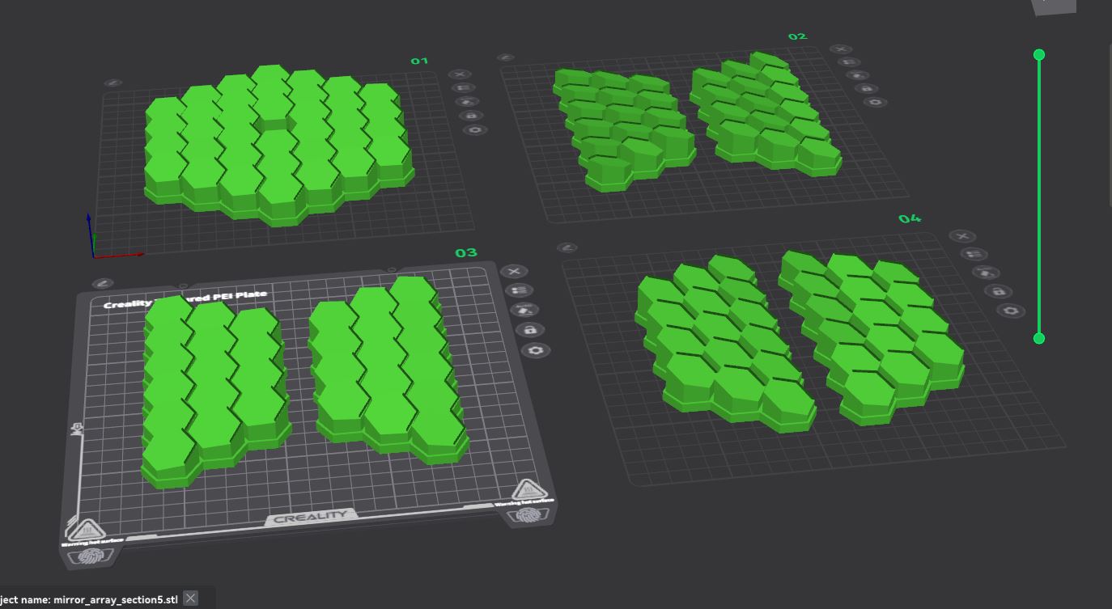
Task: Click the arrange objects icon on plate 04
Action: tap(973, 254)
